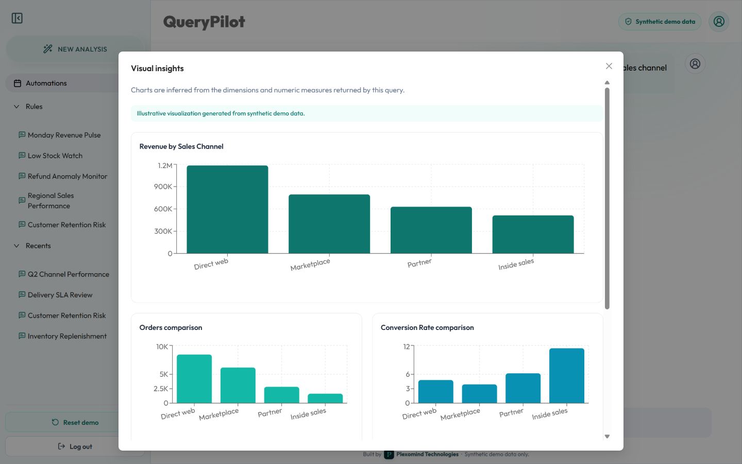Click the Direct web revenue bar
The image size is (742, 464).
click(227, 209)
